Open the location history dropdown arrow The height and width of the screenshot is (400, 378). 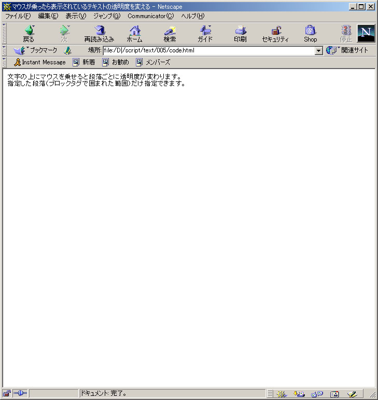(318, 50)
